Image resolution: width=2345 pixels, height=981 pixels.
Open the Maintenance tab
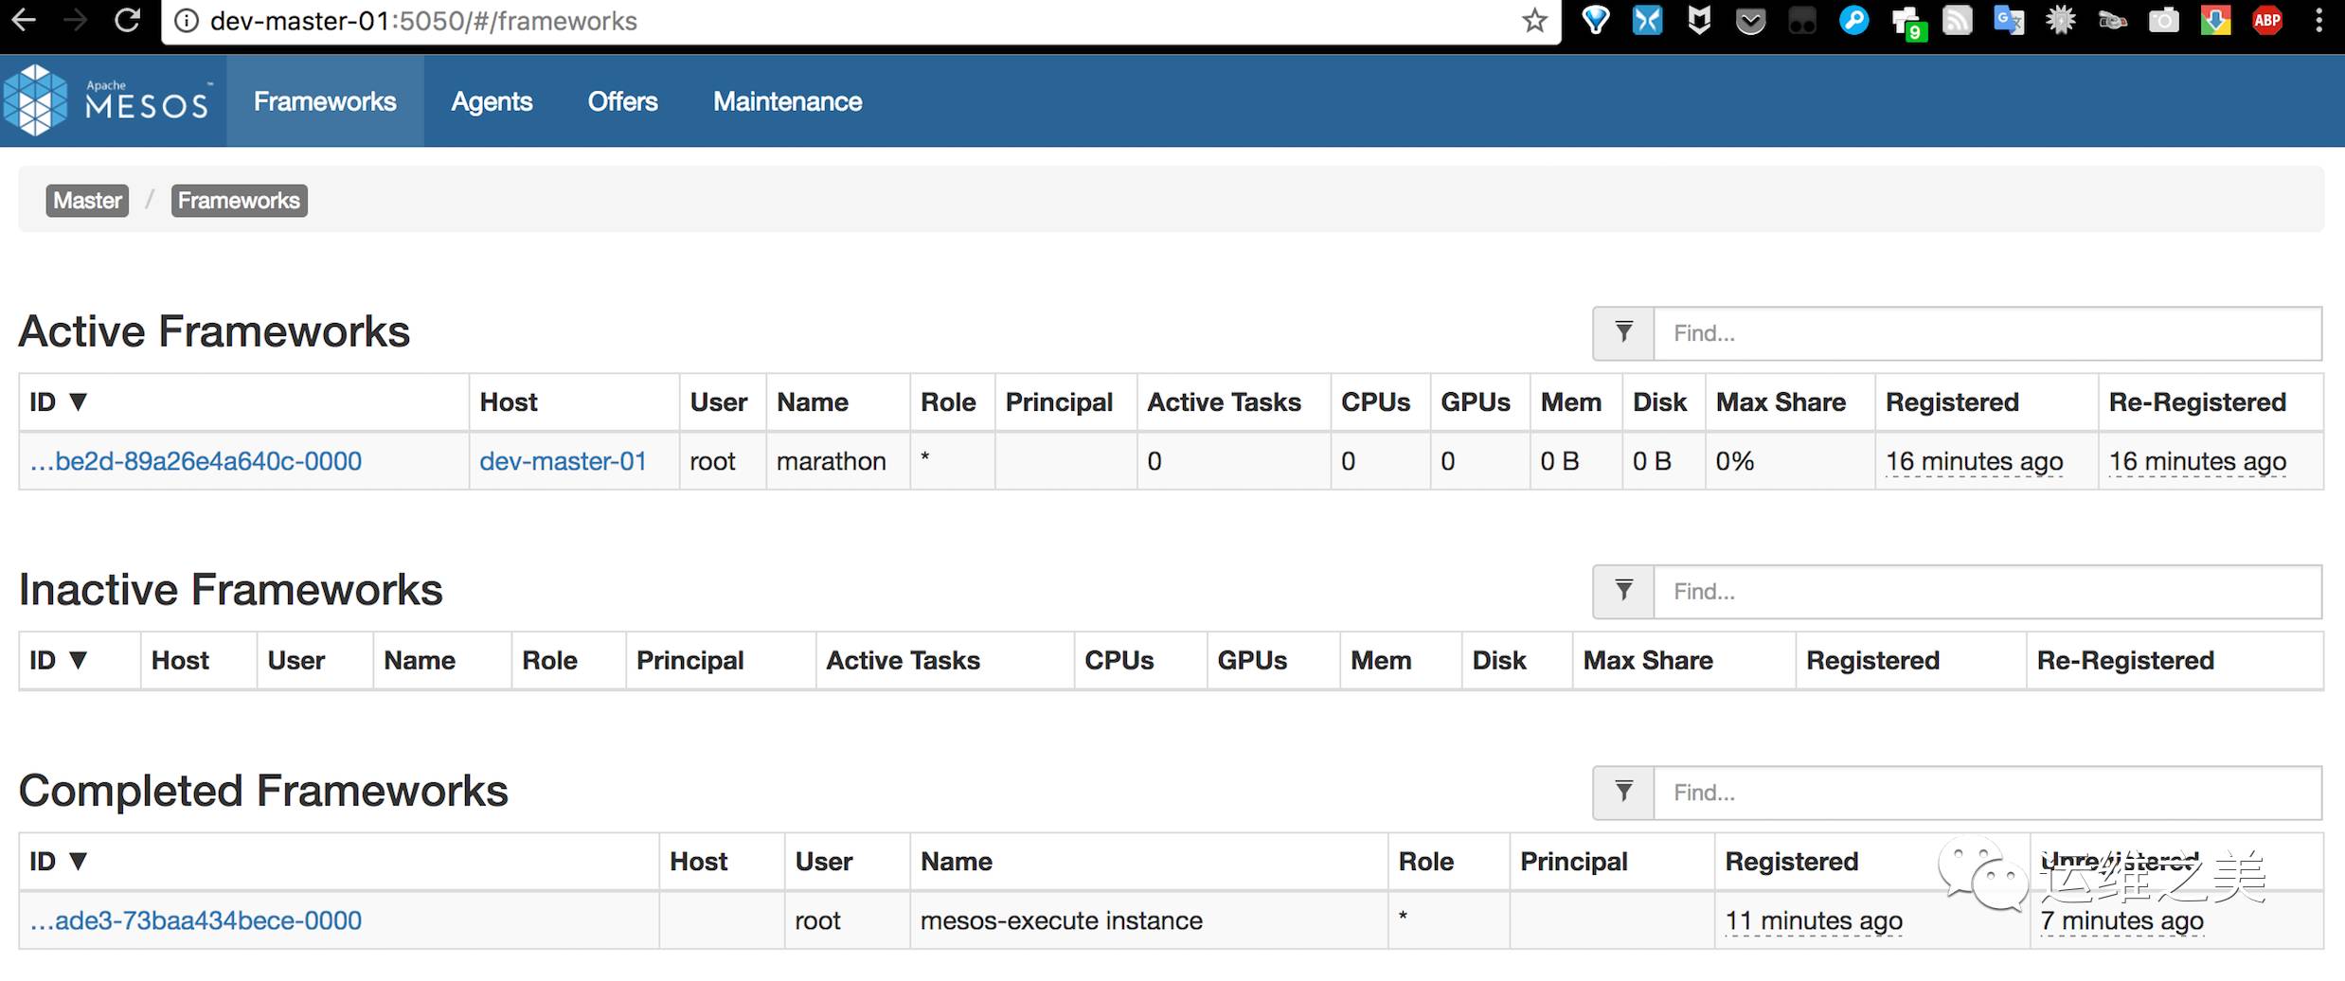[787, 101]
